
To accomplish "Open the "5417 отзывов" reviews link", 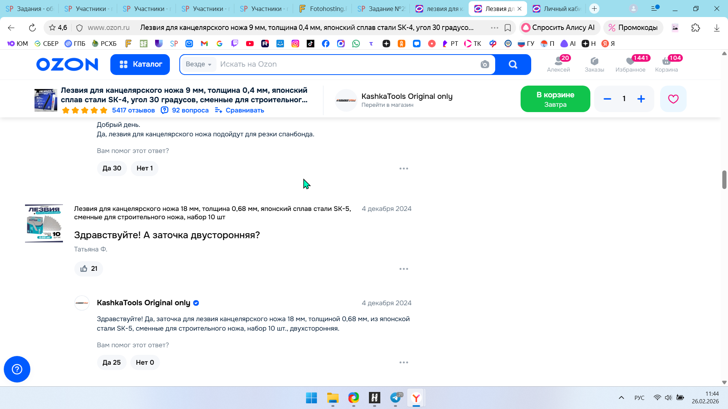I will point(133,110).
